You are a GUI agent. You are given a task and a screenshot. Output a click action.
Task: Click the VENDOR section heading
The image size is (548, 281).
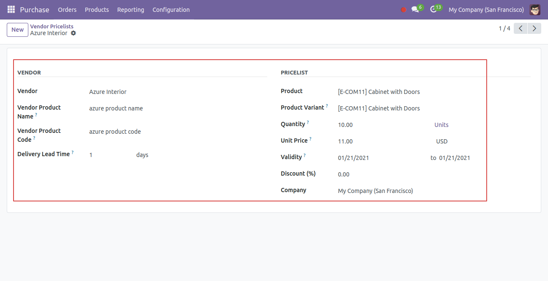pyautogui.click(x=29, y=72)
